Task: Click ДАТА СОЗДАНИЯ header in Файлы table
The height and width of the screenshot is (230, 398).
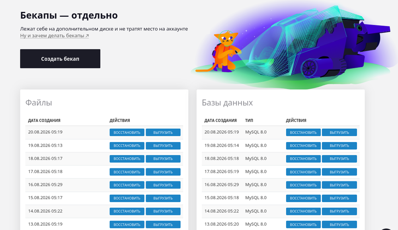Action: point(44,120)
